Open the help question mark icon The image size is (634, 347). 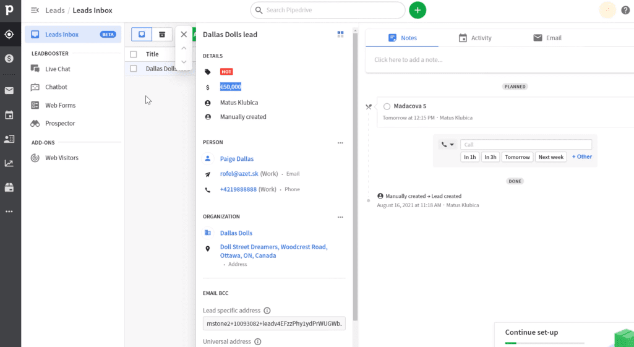625,10
